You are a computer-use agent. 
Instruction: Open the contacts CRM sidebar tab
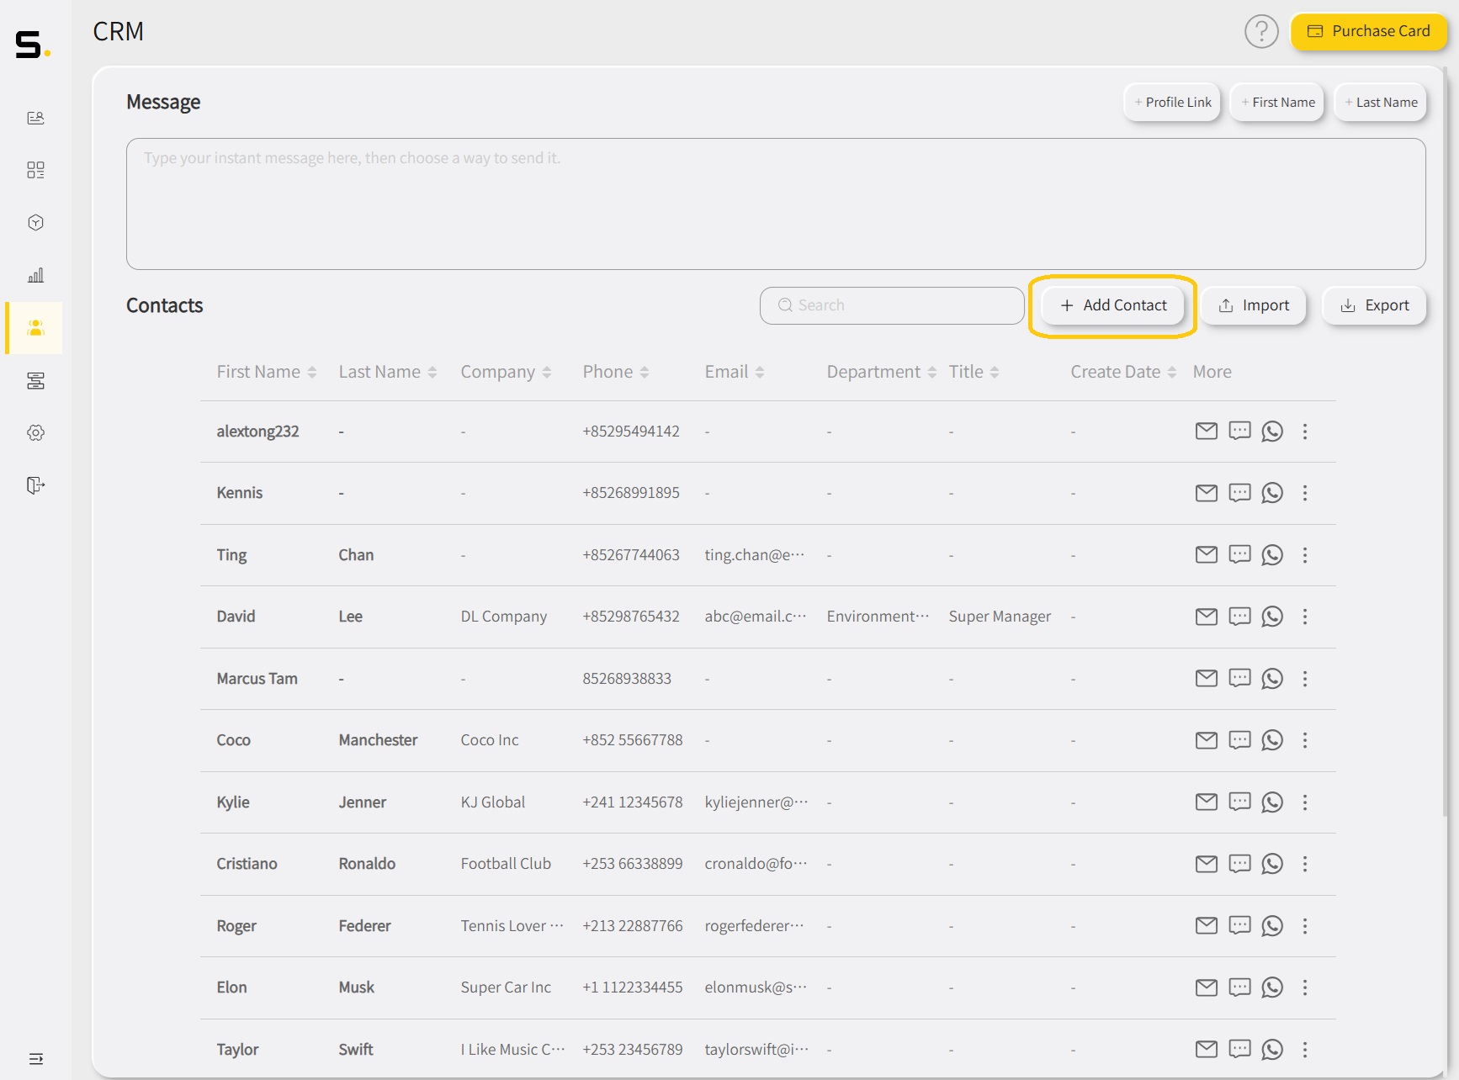[x=35, y=328]
